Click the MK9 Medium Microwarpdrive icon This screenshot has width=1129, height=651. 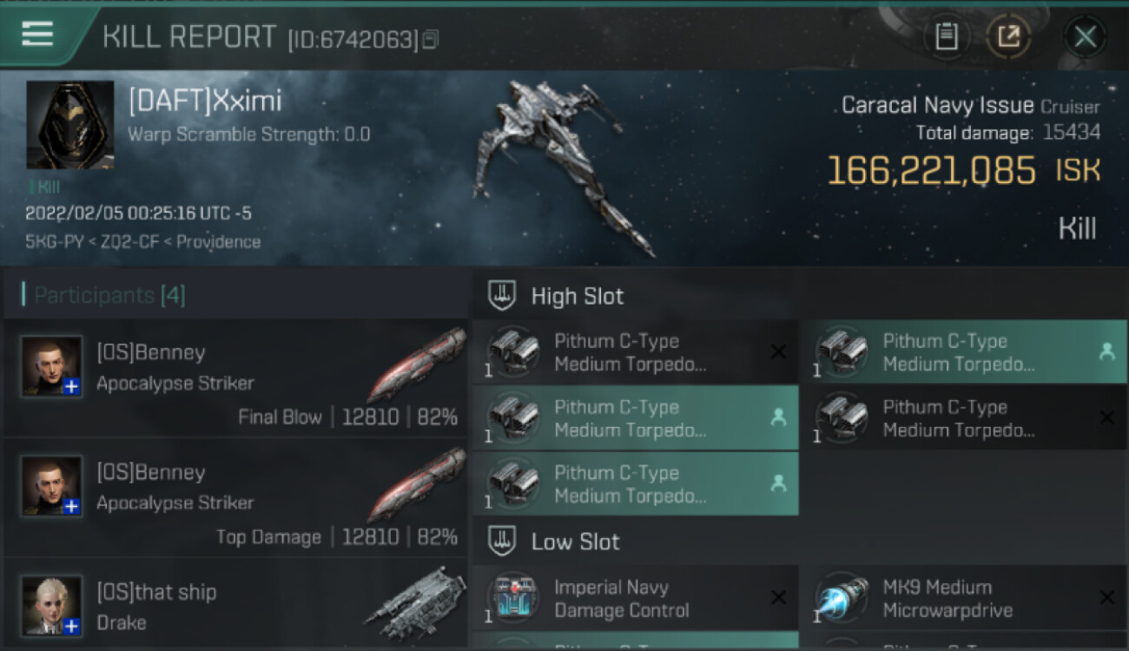841,598
